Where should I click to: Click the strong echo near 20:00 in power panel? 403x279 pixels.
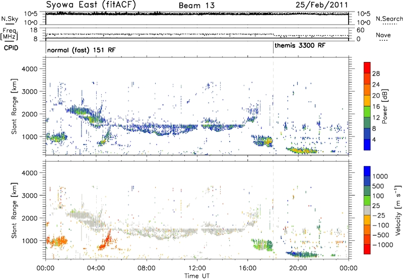click(x=303, y=150)
